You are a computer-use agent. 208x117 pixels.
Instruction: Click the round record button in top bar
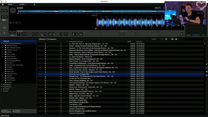pos(34,5)
